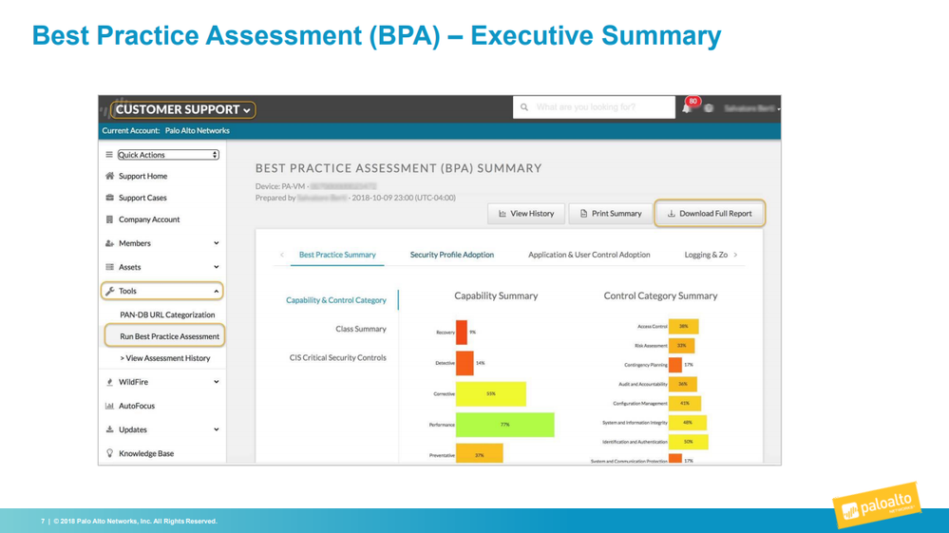The image size is (949, 533).
Task: Click the Members people icon
Action: pyautogui.click(x=109, y=243)
